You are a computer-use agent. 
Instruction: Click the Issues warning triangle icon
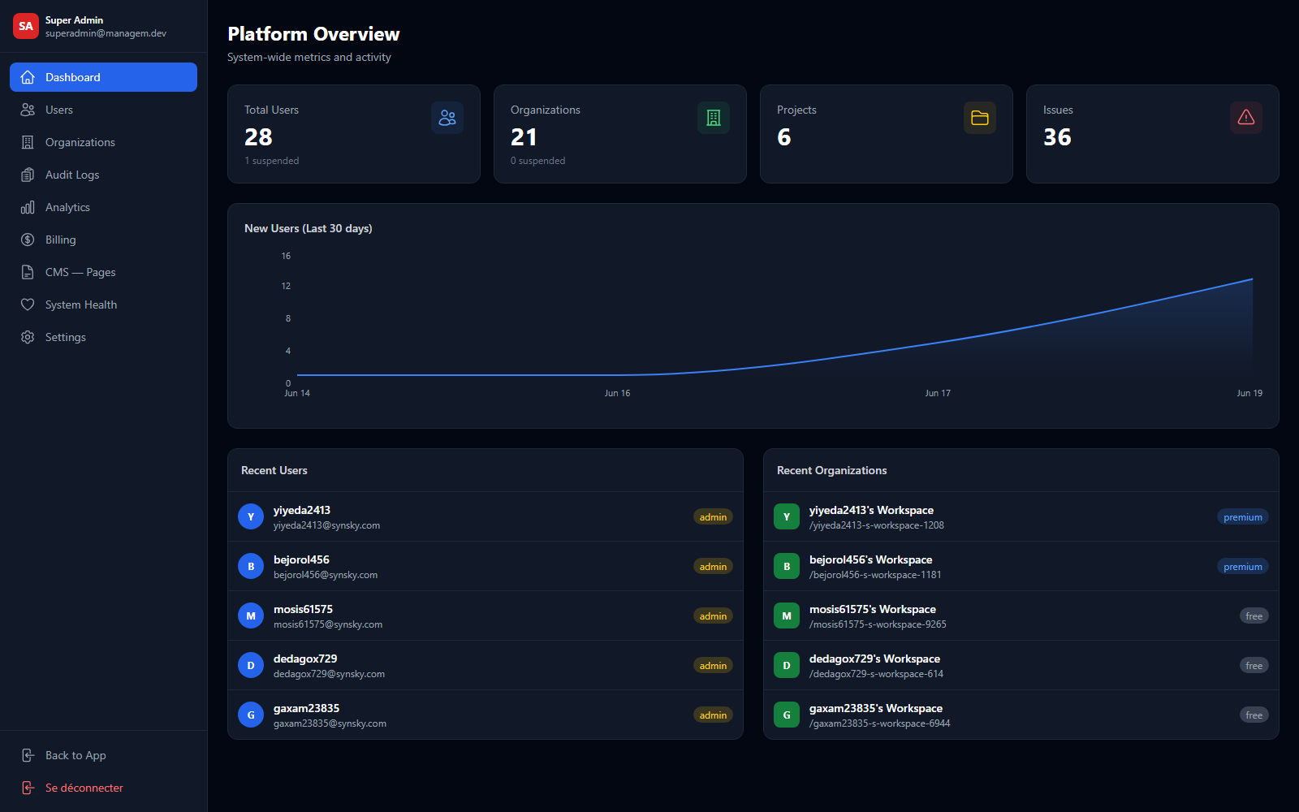pyautogui.click(x=1246, y=118)
